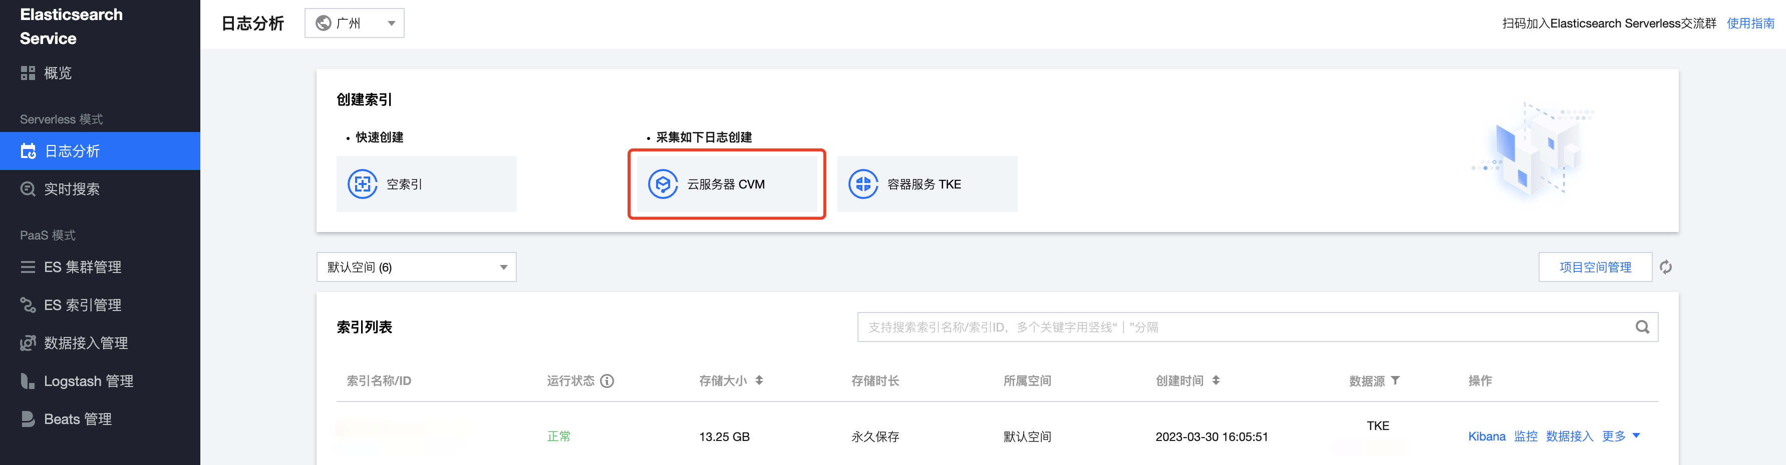Select the Beats 管理 sidebar icon

point(27,418)
